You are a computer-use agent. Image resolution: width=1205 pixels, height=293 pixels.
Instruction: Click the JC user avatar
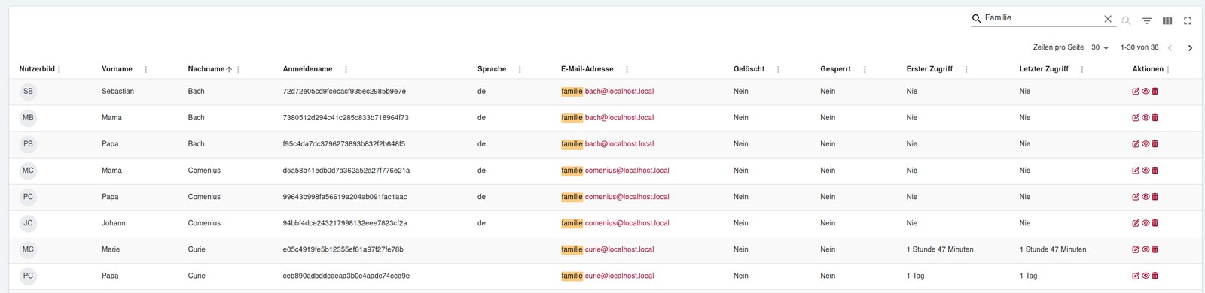point(28,223)
